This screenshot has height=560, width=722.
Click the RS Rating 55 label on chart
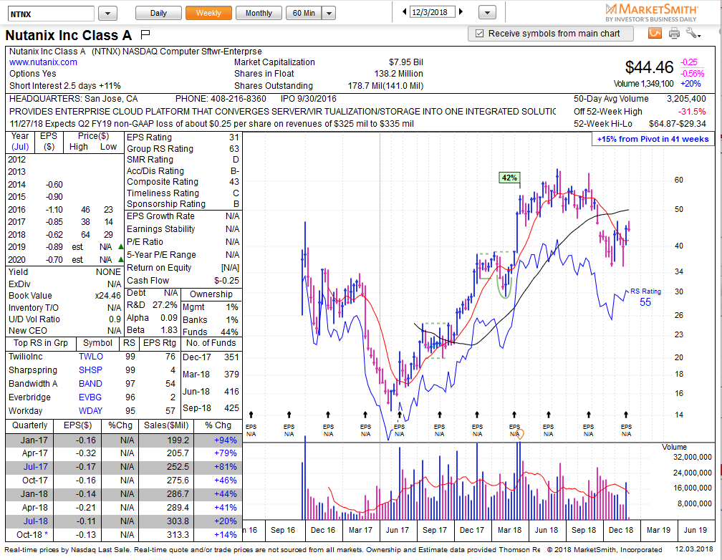(645, 297)
